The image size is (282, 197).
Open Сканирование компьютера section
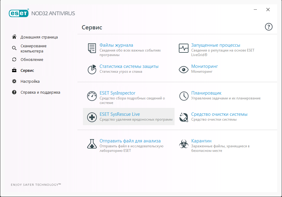[x=34, y=48]
